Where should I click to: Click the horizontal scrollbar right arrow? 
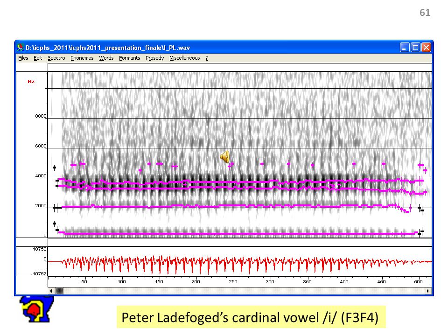click(428, 291)
